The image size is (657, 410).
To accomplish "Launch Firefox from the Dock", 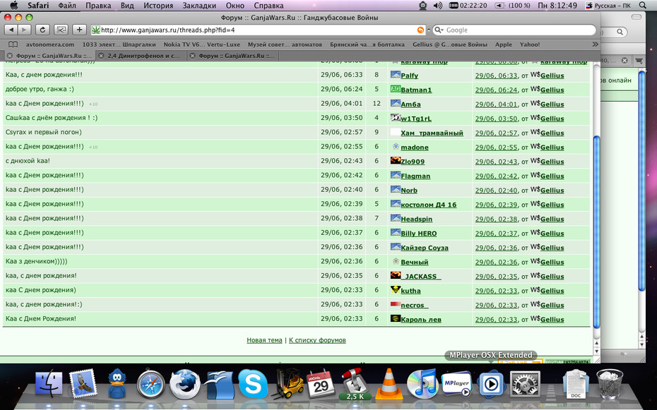I will (x=184, y=383).
